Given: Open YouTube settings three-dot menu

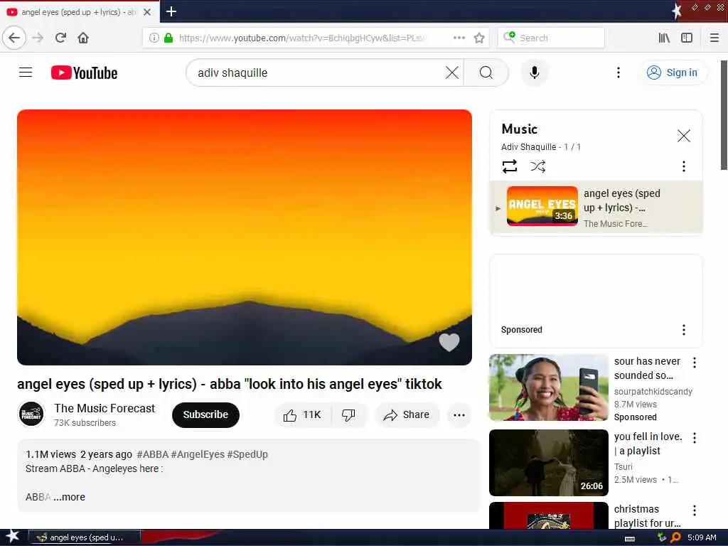Looking at the screenshot, I should point(618,73).
